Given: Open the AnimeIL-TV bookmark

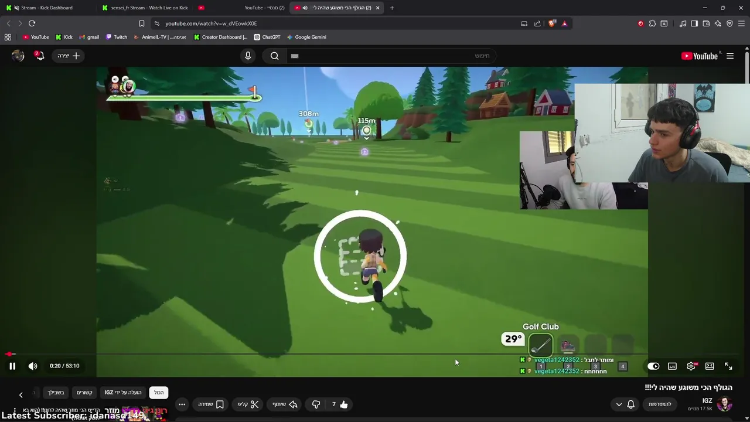Looking at the screenshot, I should click(160, 37).
